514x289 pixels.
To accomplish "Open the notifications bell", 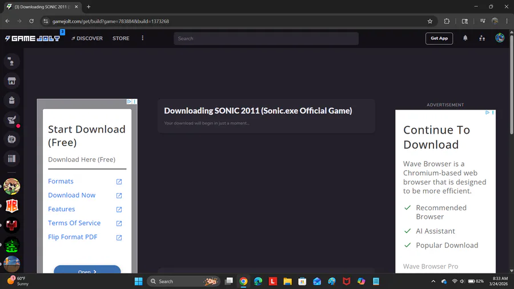I will pos(465,38).
